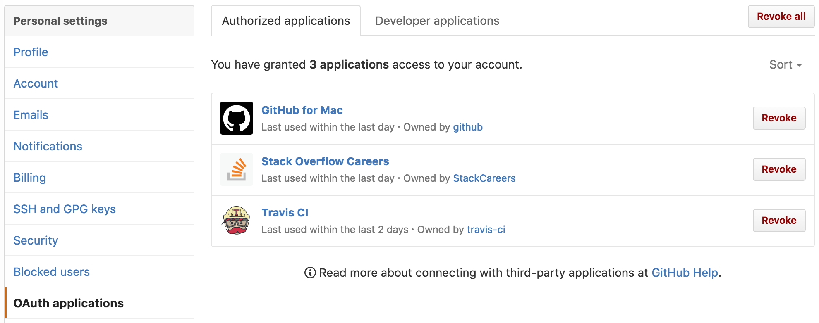Switch to Authorized applications tab
819x323 pixels.
point(286,21)
